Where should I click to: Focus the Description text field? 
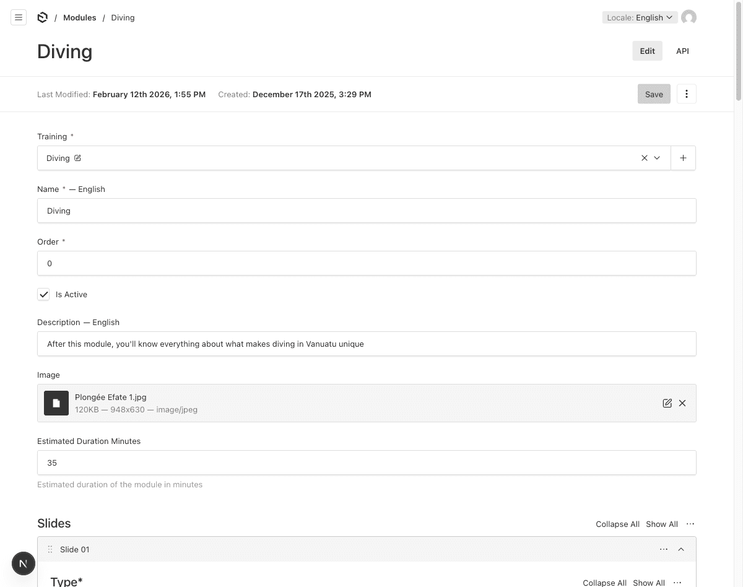coord(367,344)
